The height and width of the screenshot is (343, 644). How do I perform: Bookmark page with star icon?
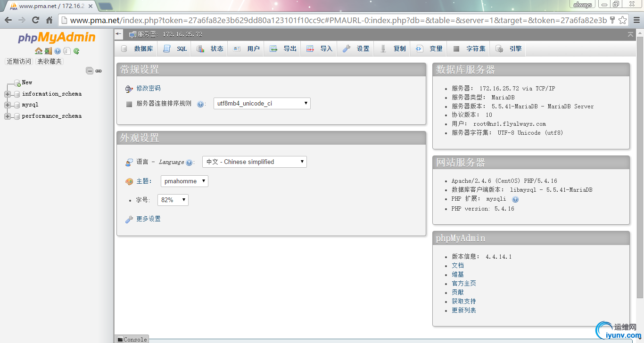[x=622, y=20]
